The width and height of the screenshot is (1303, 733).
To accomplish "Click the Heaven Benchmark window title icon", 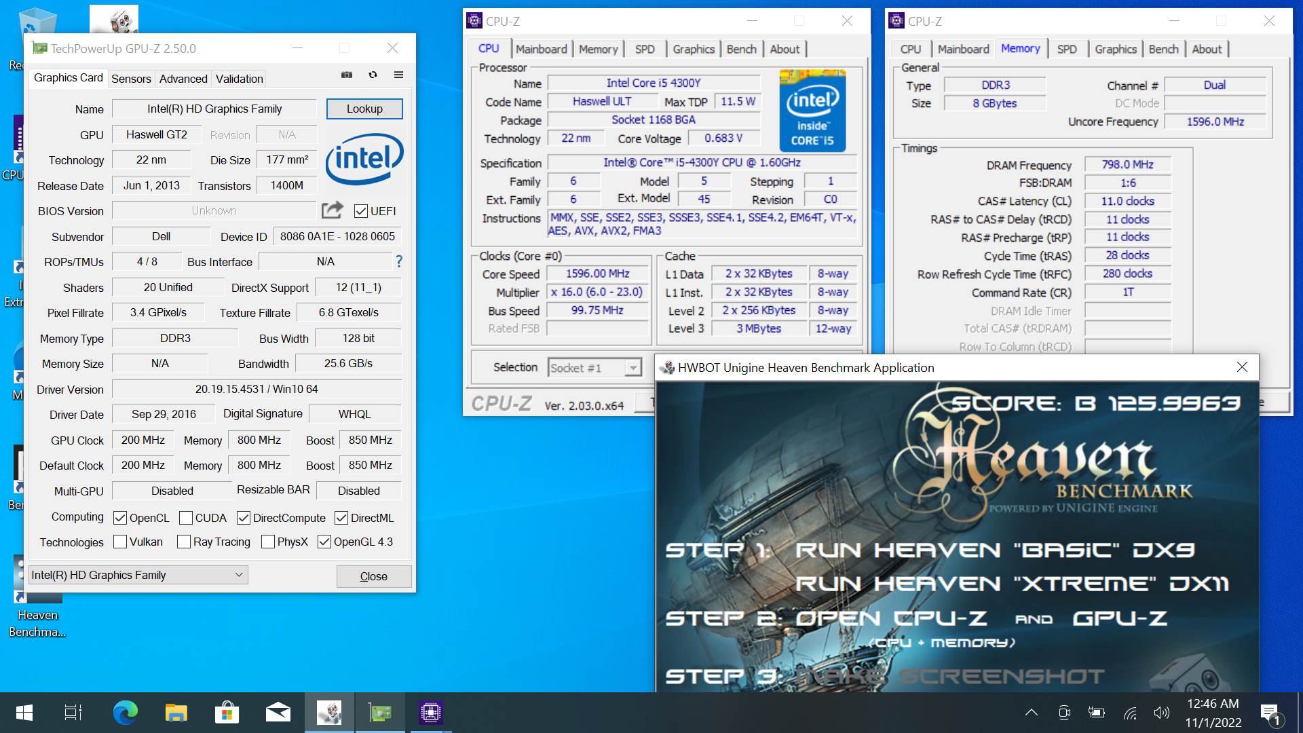I will [x=668, y=367].
